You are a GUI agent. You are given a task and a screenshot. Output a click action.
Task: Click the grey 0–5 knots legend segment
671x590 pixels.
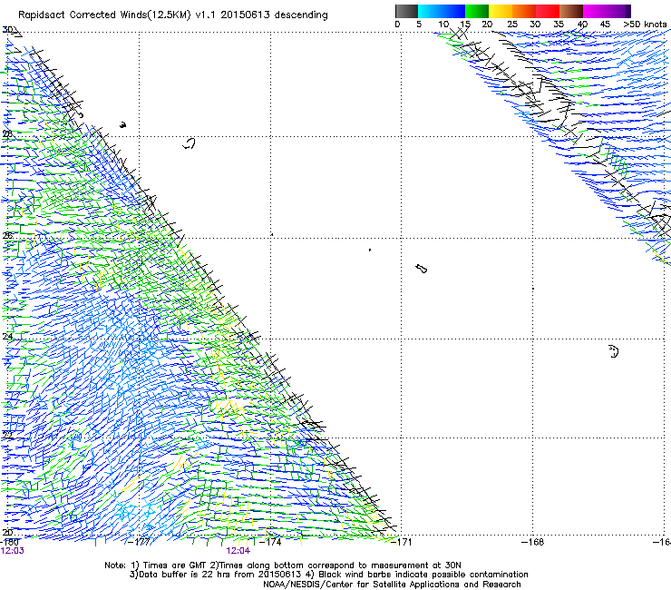(x=406, y=11)
